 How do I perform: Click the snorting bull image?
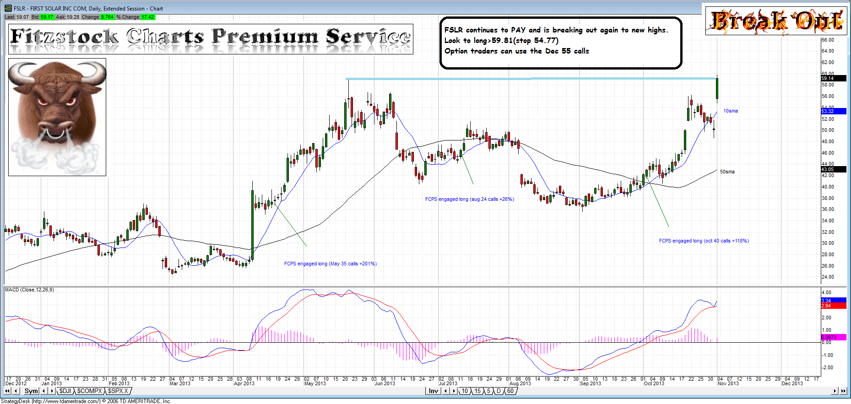57,117
